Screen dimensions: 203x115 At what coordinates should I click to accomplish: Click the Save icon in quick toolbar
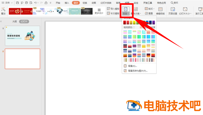17,3
